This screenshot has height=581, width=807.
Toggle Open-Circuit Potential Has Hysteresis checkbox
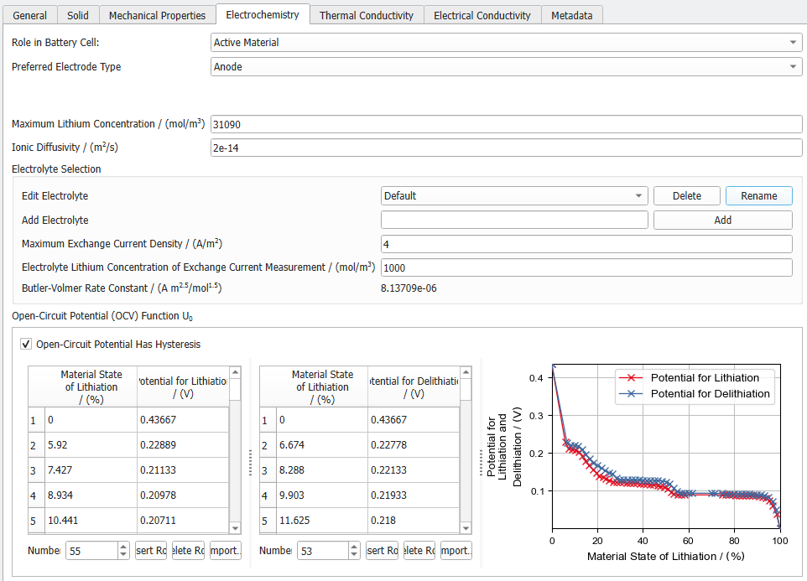click(26, 344)
